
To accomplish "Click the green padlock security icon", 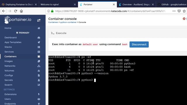I will pyautogui.click(x=52, y=11).
